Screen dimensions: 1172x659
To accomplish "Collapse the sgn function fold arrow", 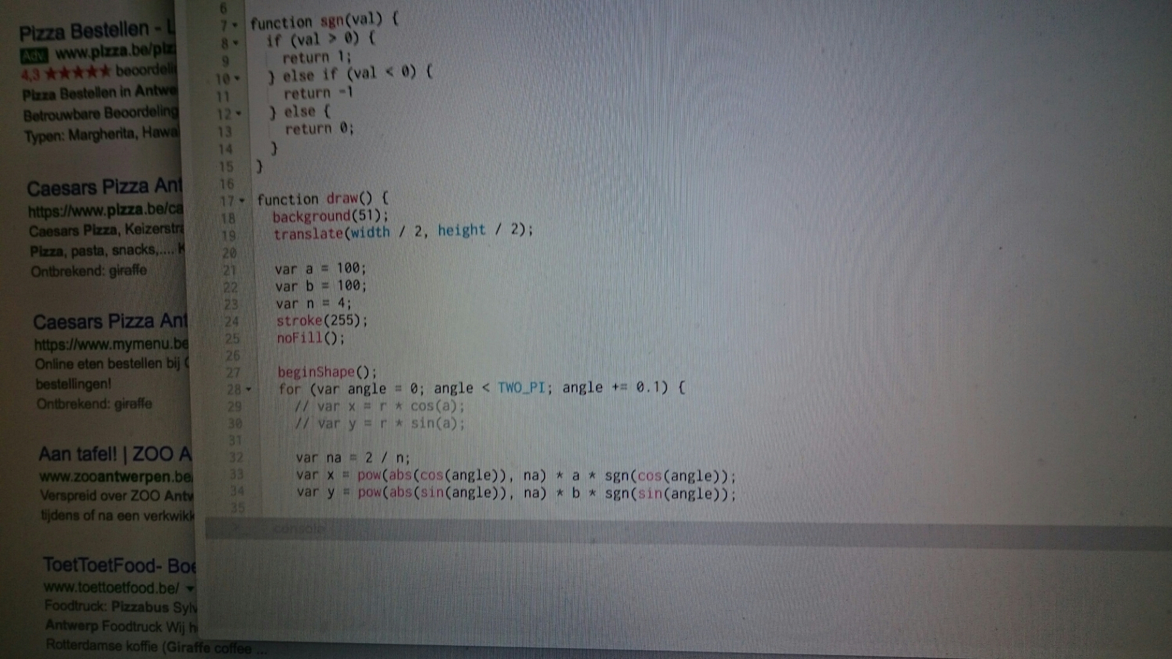I will pos(235,26).
